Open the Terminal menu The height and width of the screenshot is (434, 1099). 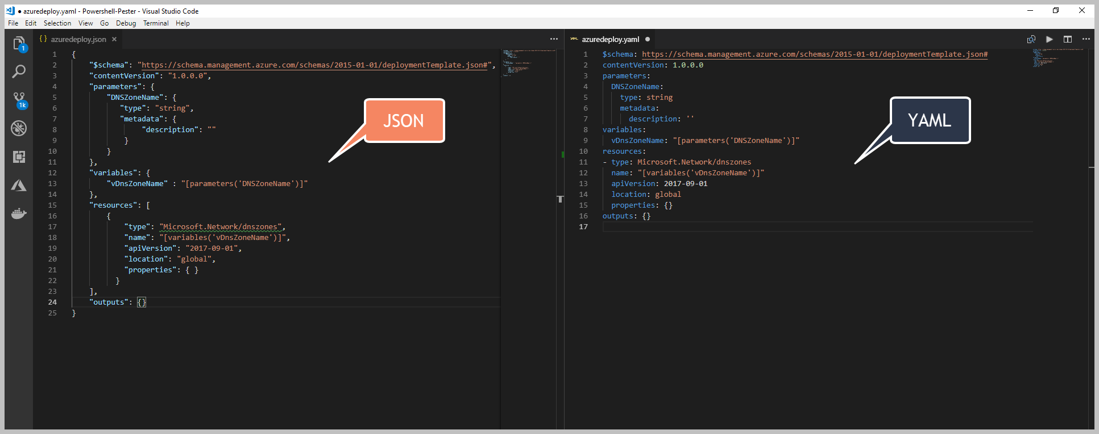(x=156, y=23)
